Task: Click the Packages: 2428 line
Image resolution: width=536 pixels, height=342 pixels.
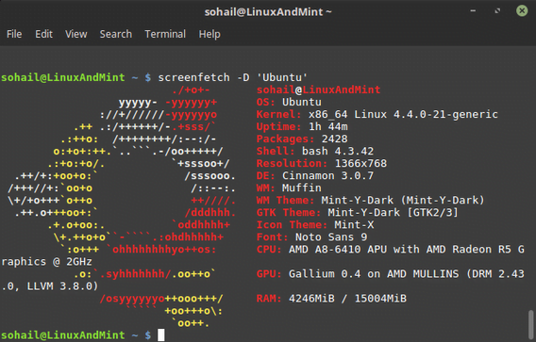Action: (x=302, y=138)
